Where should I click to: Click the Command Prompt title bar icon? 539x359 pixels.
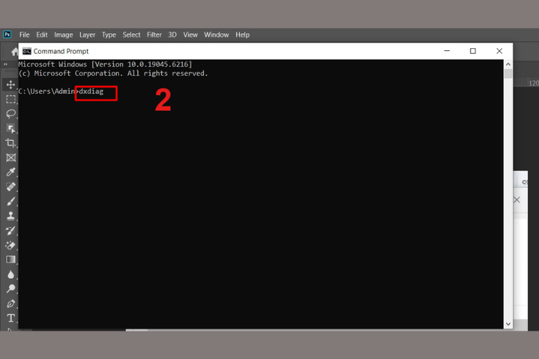pos(27,51)
